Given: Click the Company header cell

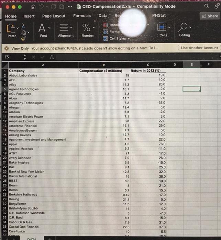Looking at the screenshot, I should point(43,71).
